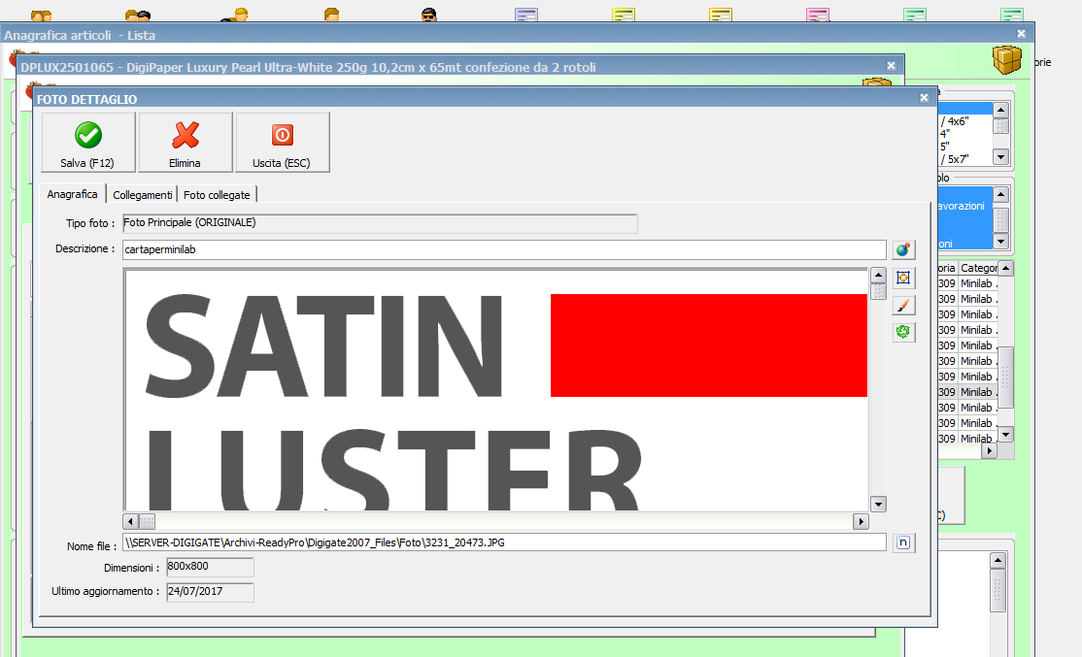Image resolution: width=1082 pixels, height=657 pixels.
Task: Select the '/ 4x6"' list entry
Action: point(955,121)
